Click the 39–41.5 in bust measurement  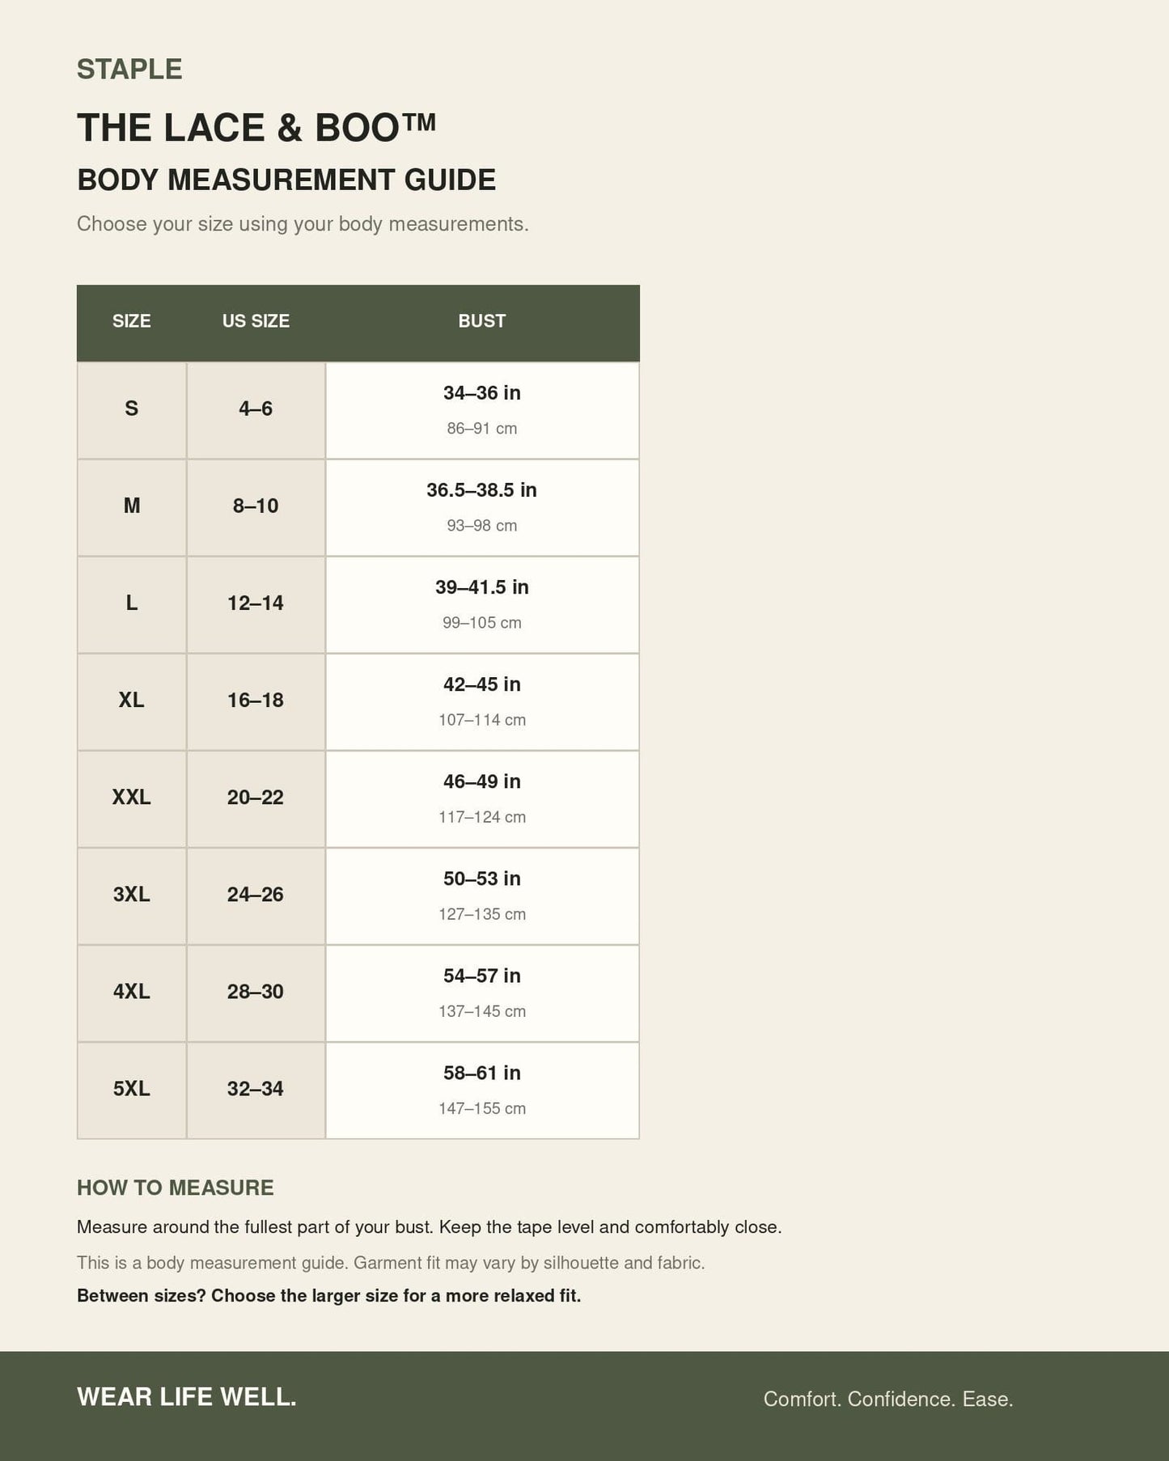482,587
